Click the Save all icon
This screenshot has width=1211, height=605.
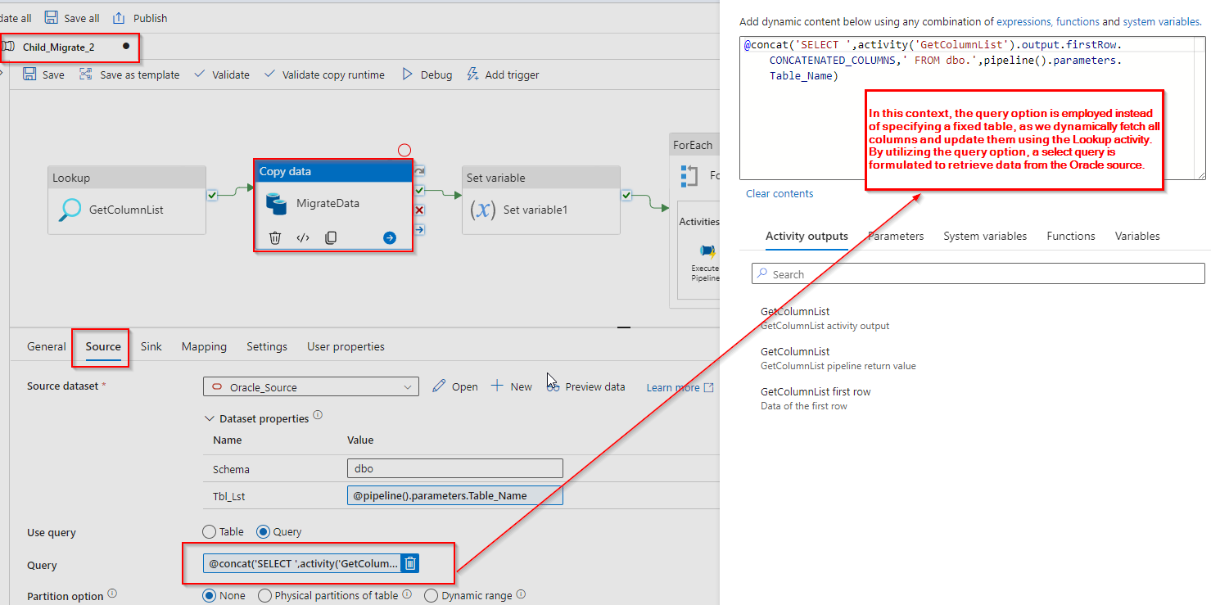(x=52, y=17)
